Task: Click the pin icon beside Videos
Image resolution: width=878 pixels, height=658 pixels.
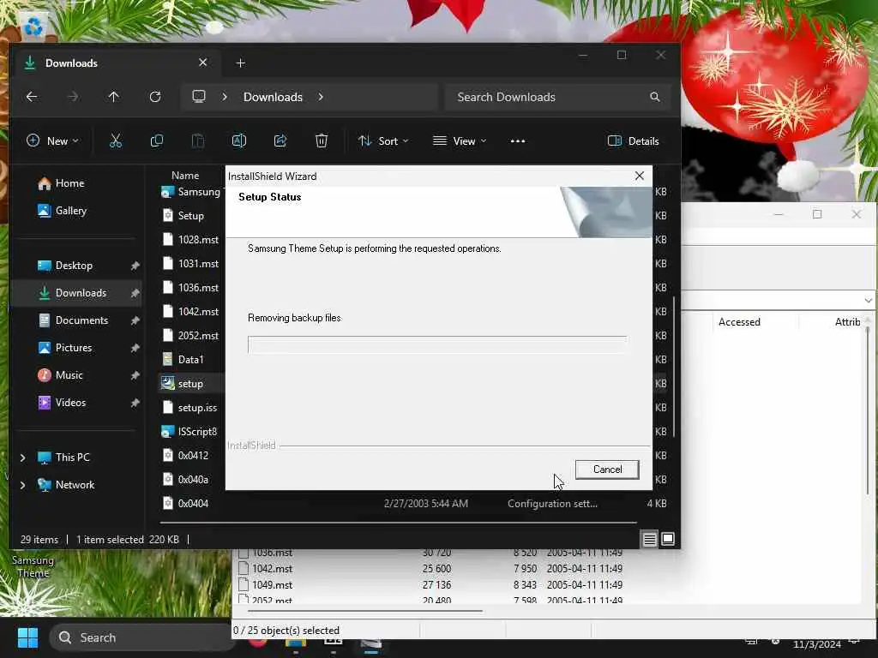Action: [x=135, y=403]
